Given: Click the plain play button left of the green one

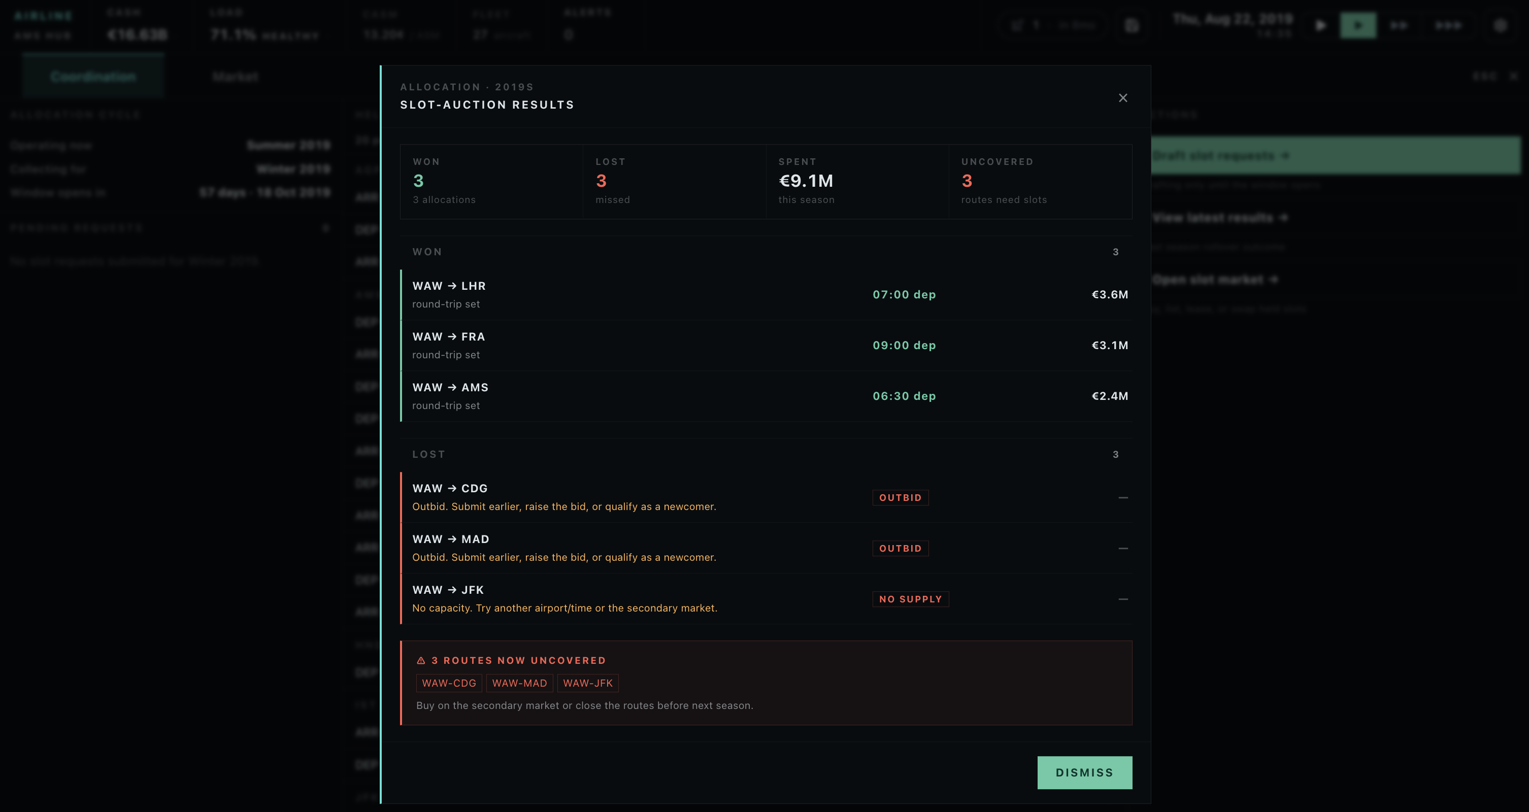Looking at the screenshot, I should tap(1320, 25).
